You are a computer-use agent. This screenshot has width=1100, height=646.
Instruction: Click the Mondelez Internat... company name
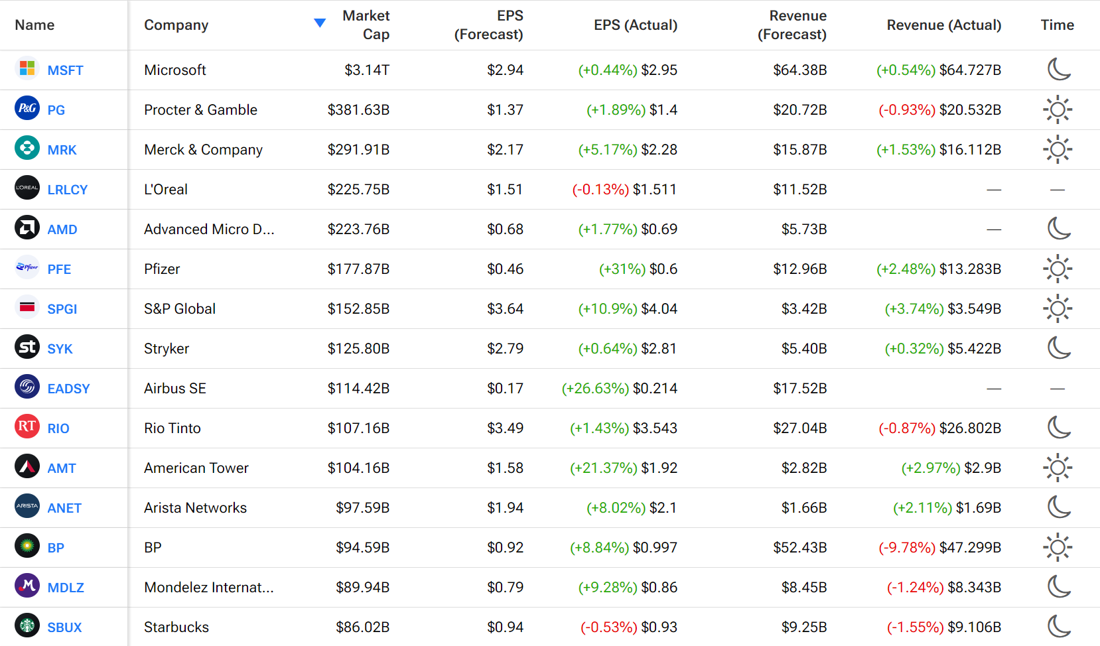(209, 587)
